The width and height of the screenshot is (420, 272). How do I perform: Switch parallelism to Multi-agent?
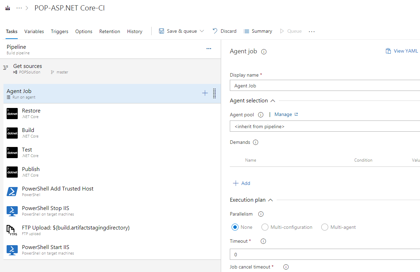(324, 227)
